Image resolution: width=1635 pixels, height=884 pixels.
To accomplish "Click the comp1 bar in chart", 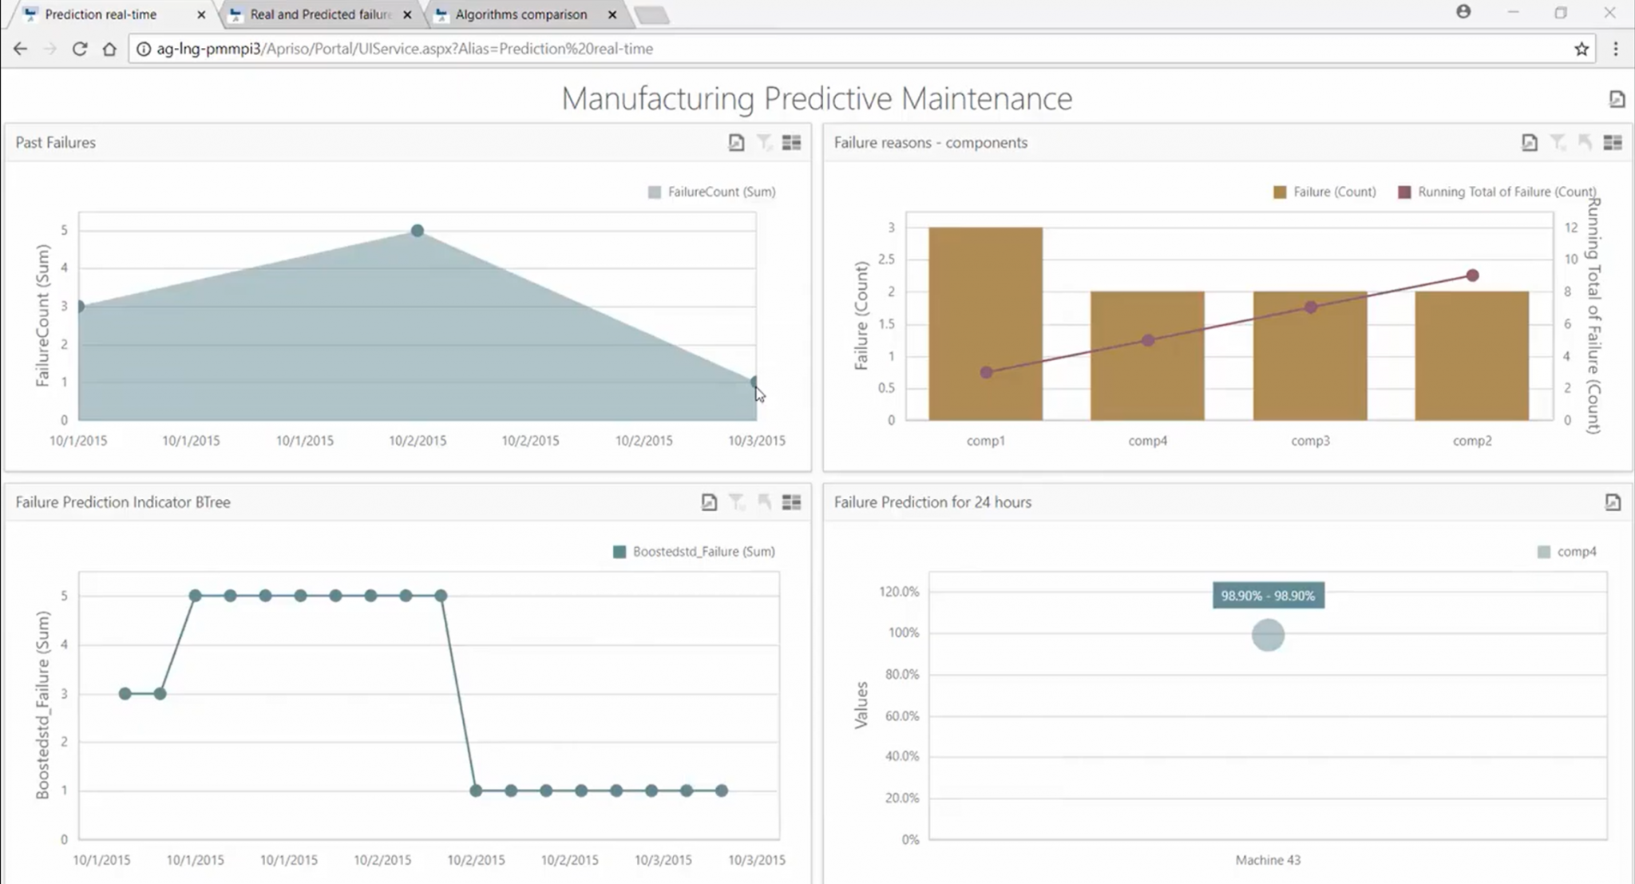I will [x=985, y=323].
